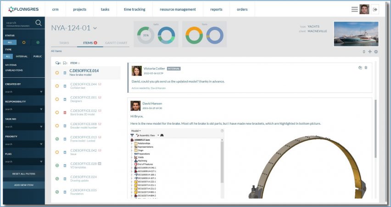Click the mail icon next to C.DESOFFICE.008
Image resolution: width=391 pixels, height=207 pixels.
(x=100, y=124)
